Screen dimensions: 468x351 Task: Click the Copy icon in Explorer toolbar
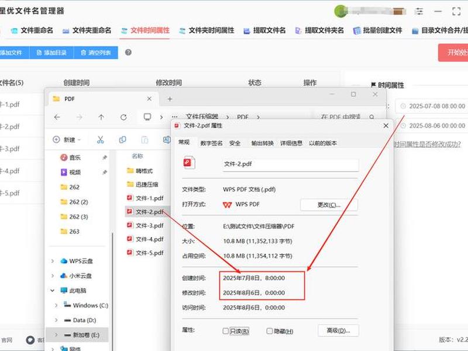[122, 139]
